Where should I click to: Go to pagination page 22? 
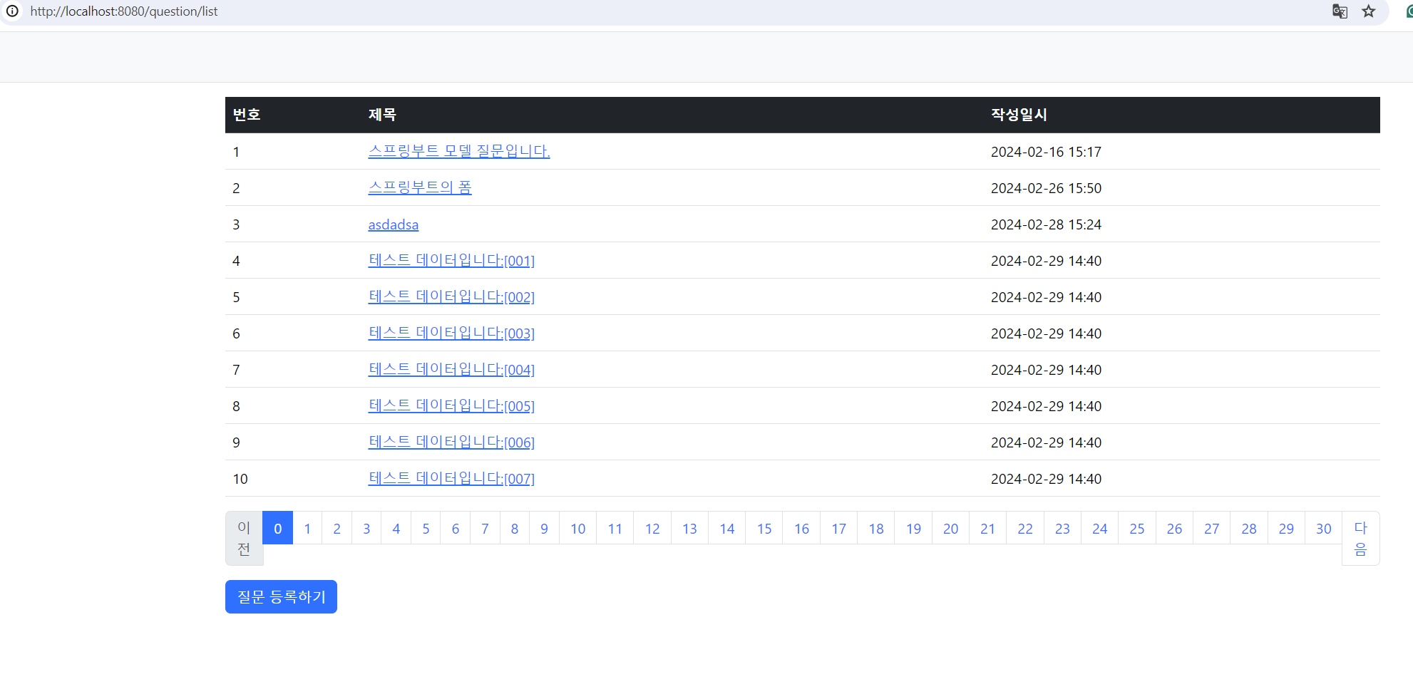(1025, 528)
